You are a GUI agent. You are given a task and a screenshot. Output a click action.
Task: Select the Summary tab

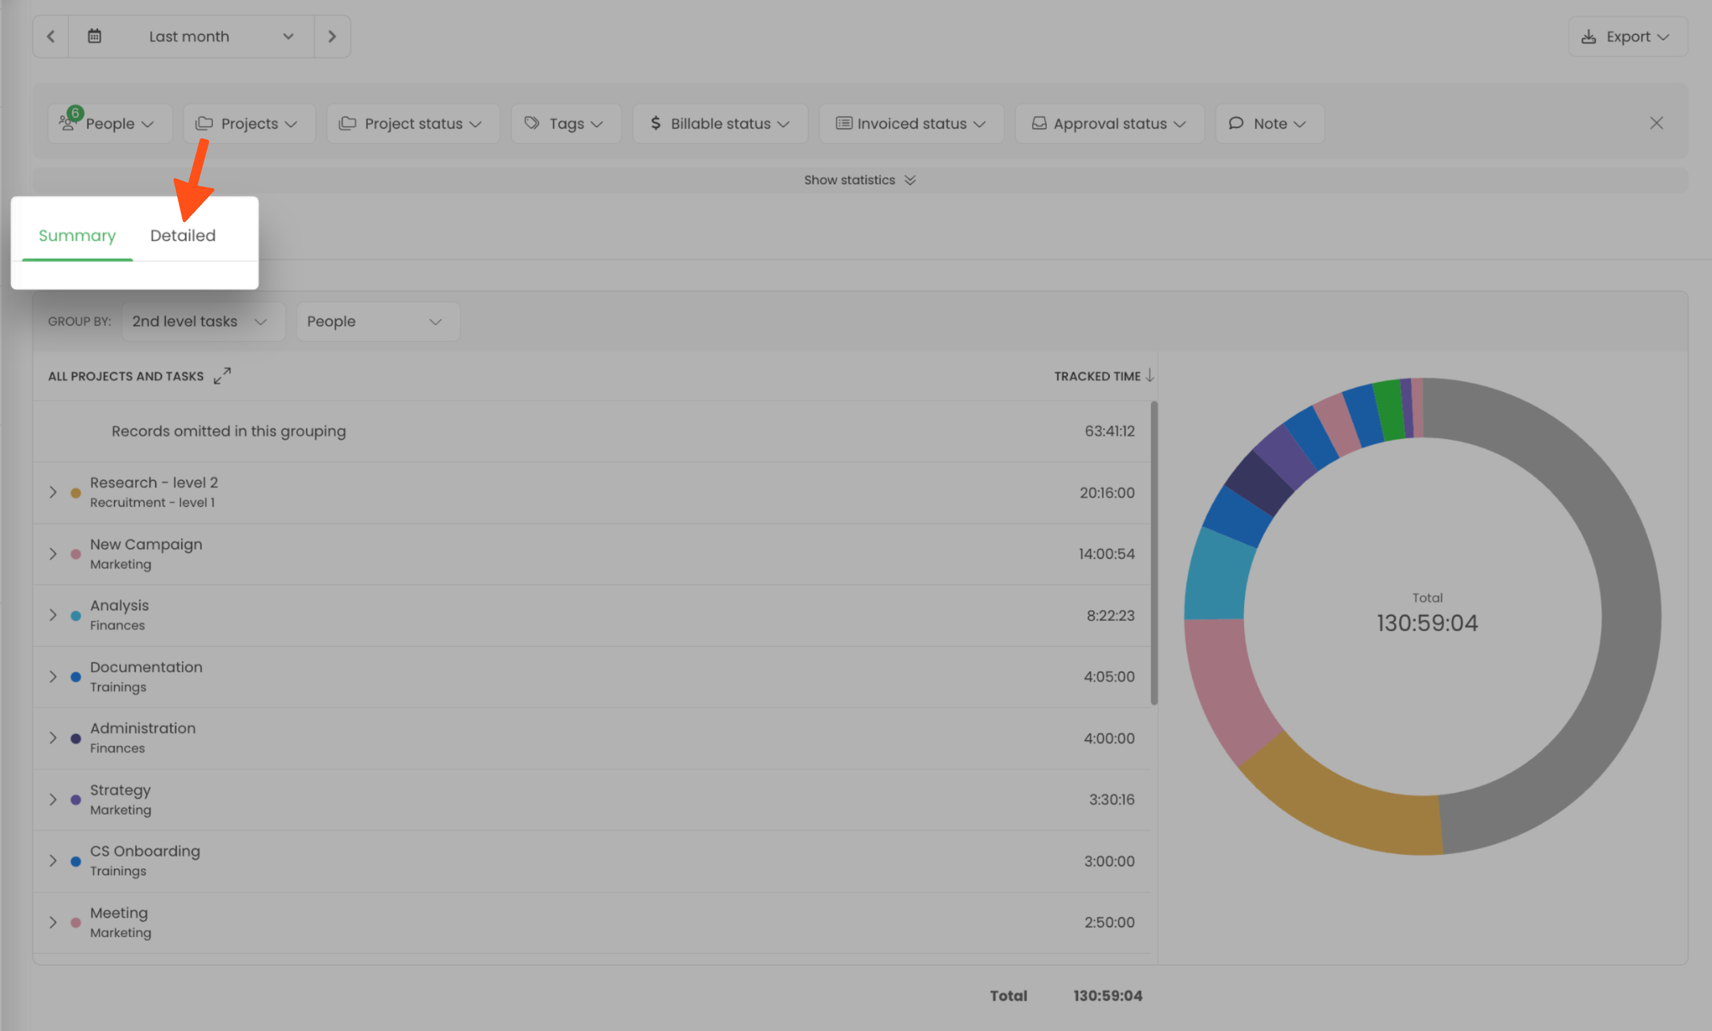click(x=77, y=236)
